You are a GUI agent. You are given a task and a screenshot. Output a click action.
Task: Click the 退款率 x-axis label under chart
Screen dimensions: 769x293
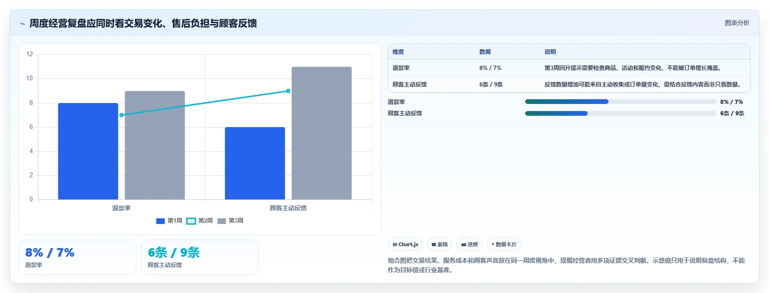coord(121,208)
